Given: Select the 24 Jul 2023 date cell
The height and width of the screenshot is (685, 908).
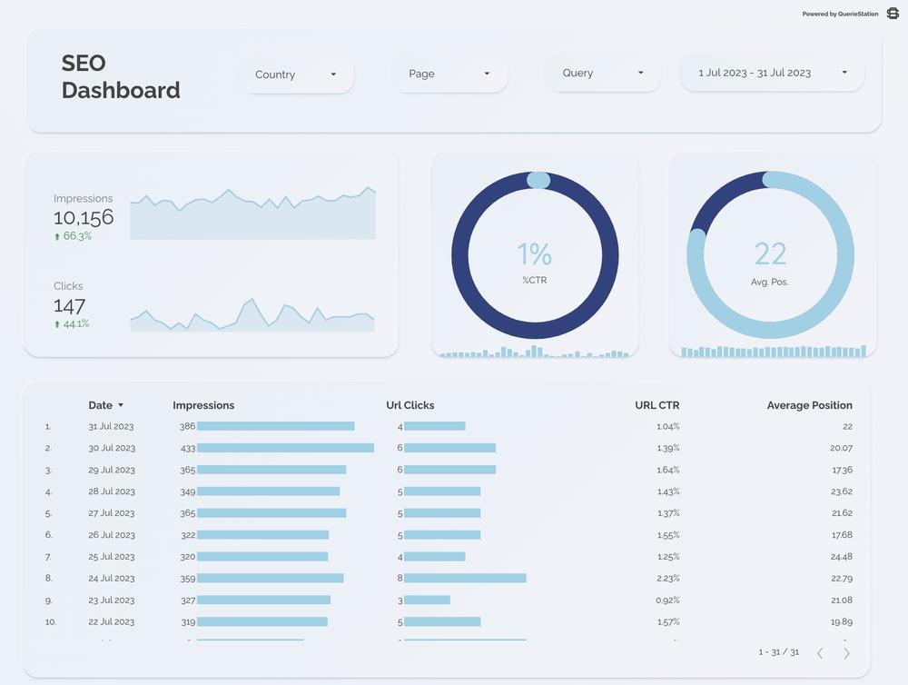Looking at the screenshot, I should (112, 579).
